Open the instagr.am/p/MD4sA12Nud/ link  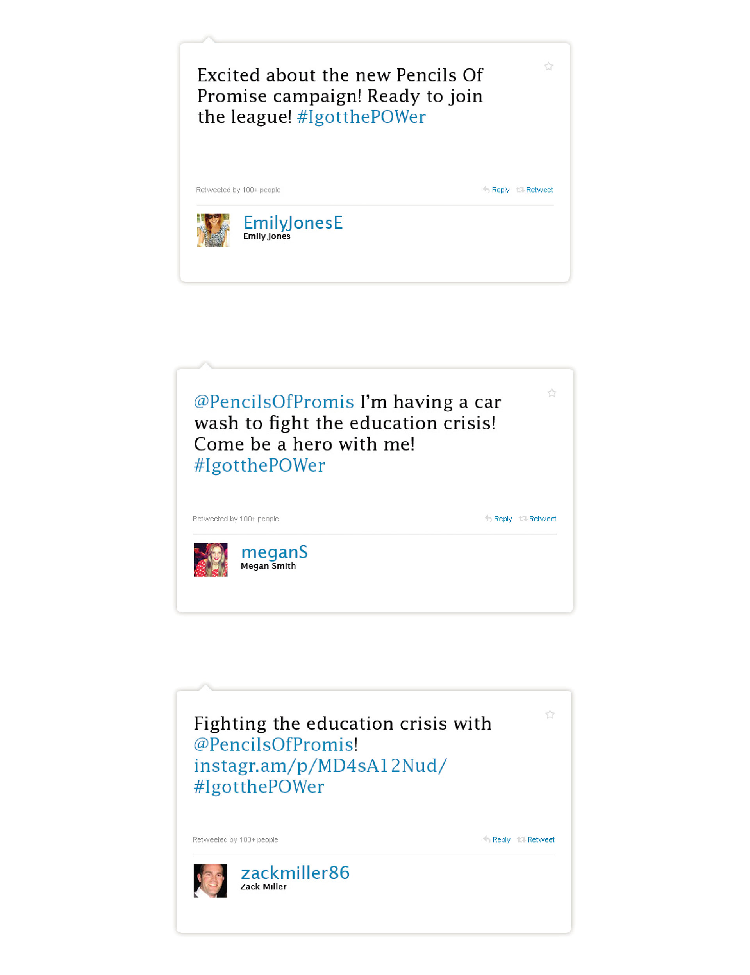pyautogui.click(x=320, y=766)
